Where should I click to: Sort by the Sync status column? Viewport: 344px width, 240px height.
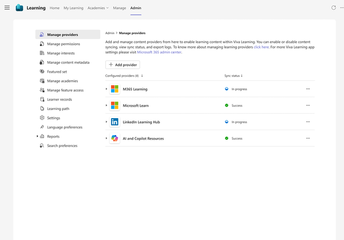[233, 76]
